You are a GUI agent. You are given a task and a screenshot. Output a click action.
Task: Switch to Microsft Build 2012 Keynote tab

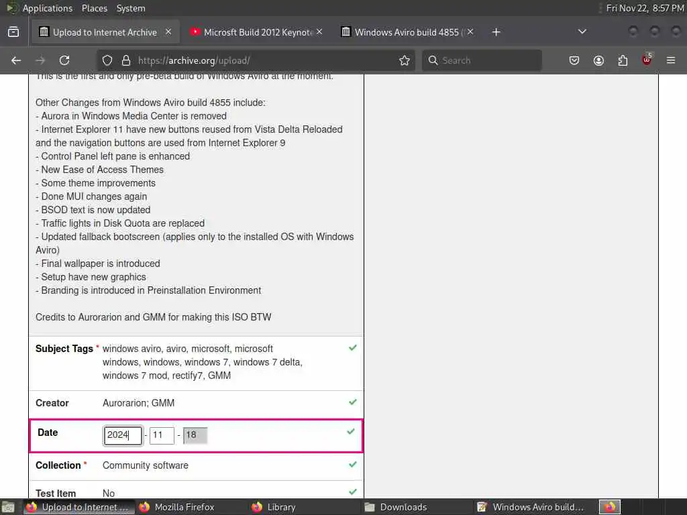[256, 32]
